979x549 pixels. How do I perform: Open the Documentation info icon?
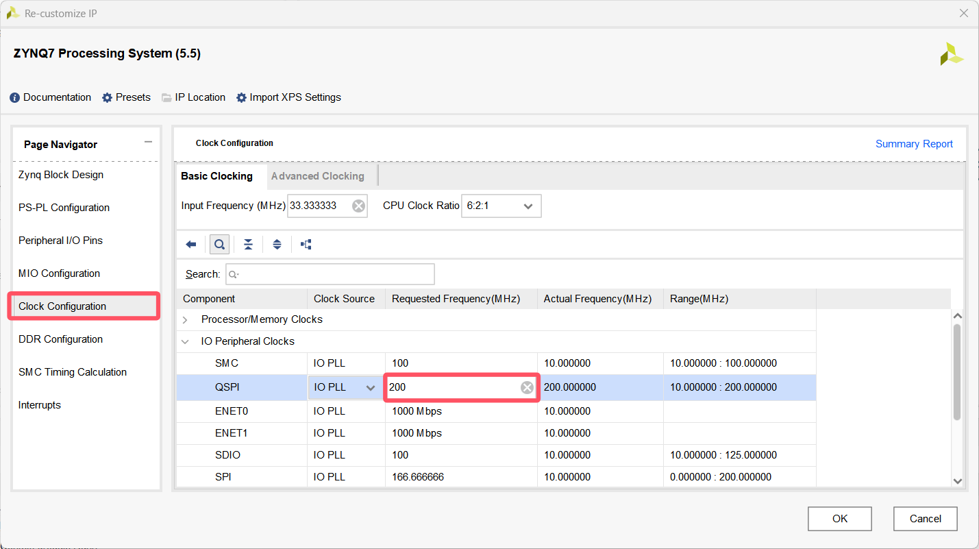15,98
